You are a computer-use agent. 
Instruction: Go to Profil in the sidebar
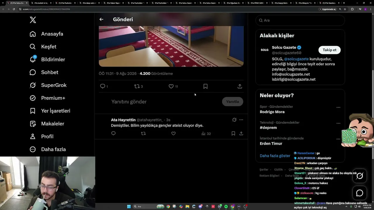(x=41, y=136)
